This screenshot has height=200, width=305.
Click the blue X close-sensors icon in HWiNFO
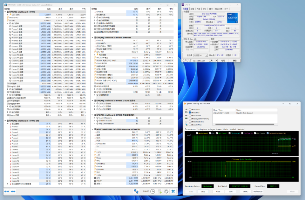[x=173, y=191]
